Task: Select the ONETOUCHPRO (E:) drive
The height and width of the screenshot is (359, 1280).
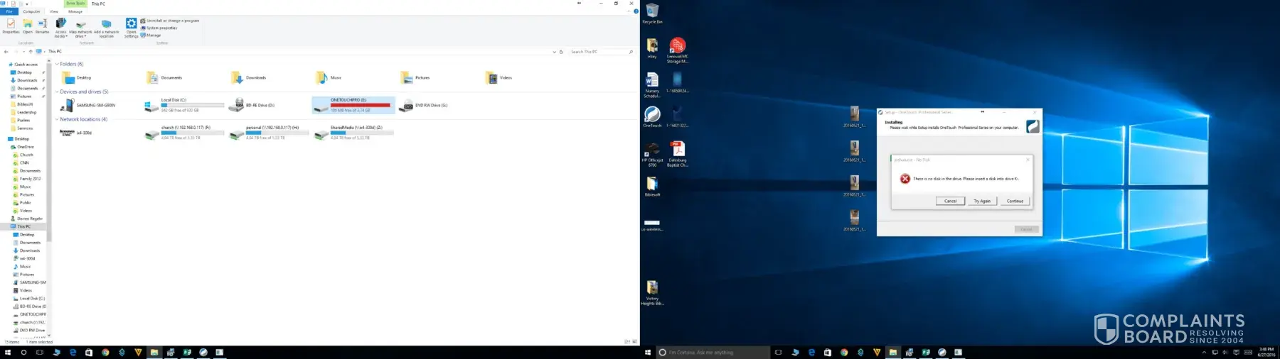Action: point(353,105)
